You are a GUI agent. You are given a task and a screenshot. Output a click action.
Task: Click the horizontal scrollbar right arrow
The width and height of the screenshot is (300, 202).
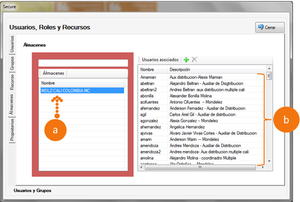click(263, 167)
